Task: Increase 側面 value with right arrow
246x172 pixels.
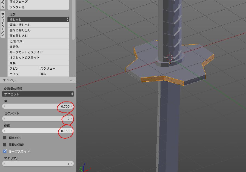Action: 72,131
